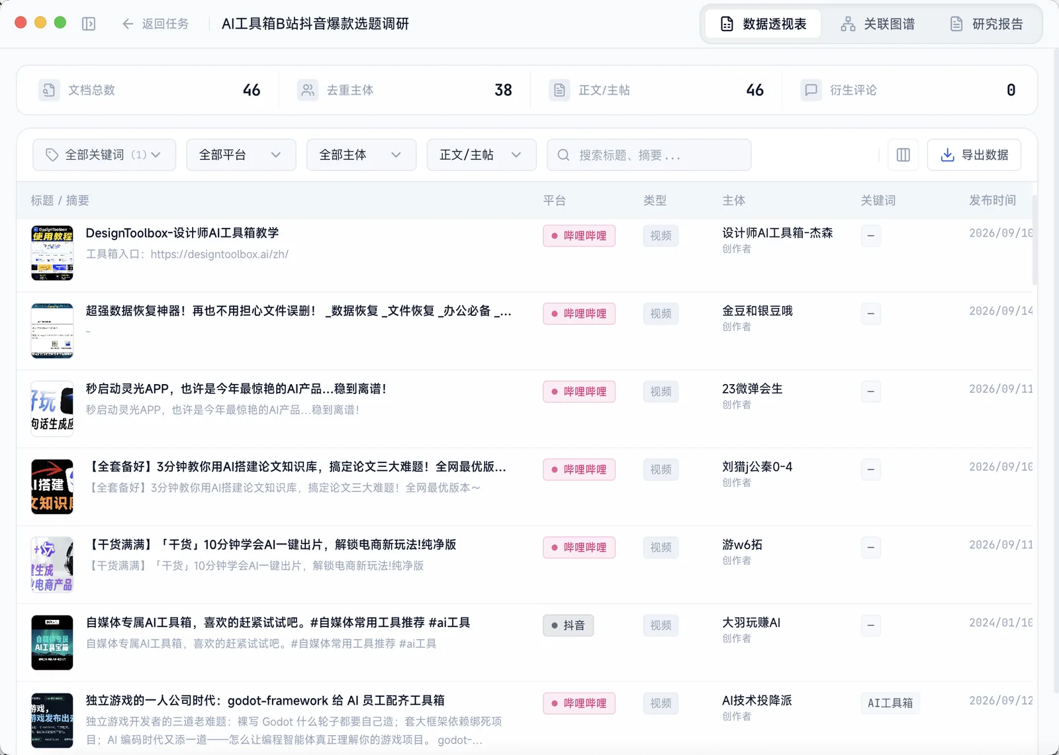Click the 衍生评论 comment bubble icon
Viewport: 1059px width, 755px height.
click(x=811, y=90)
